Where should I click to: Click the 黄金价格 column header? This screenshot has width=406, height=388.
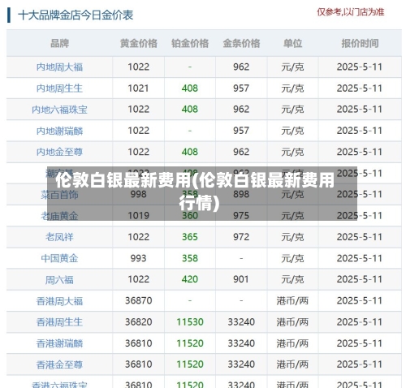[x=139, y=43]
